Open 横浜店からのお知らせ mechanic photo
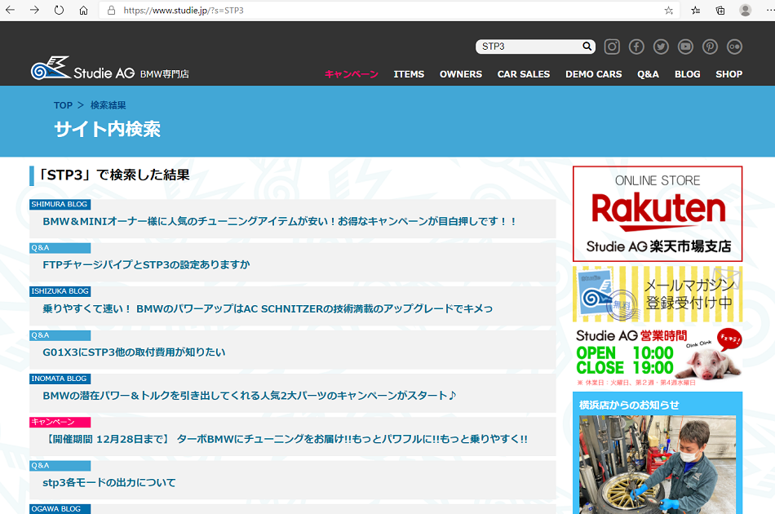 pos(658,464)
